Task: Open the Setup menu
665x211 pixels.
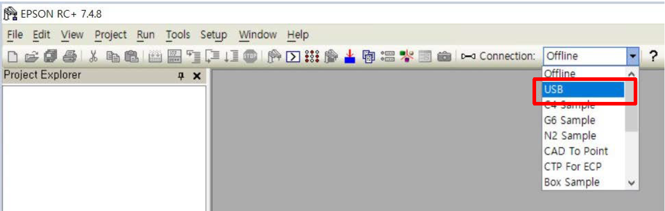Action: coord(214,35)
